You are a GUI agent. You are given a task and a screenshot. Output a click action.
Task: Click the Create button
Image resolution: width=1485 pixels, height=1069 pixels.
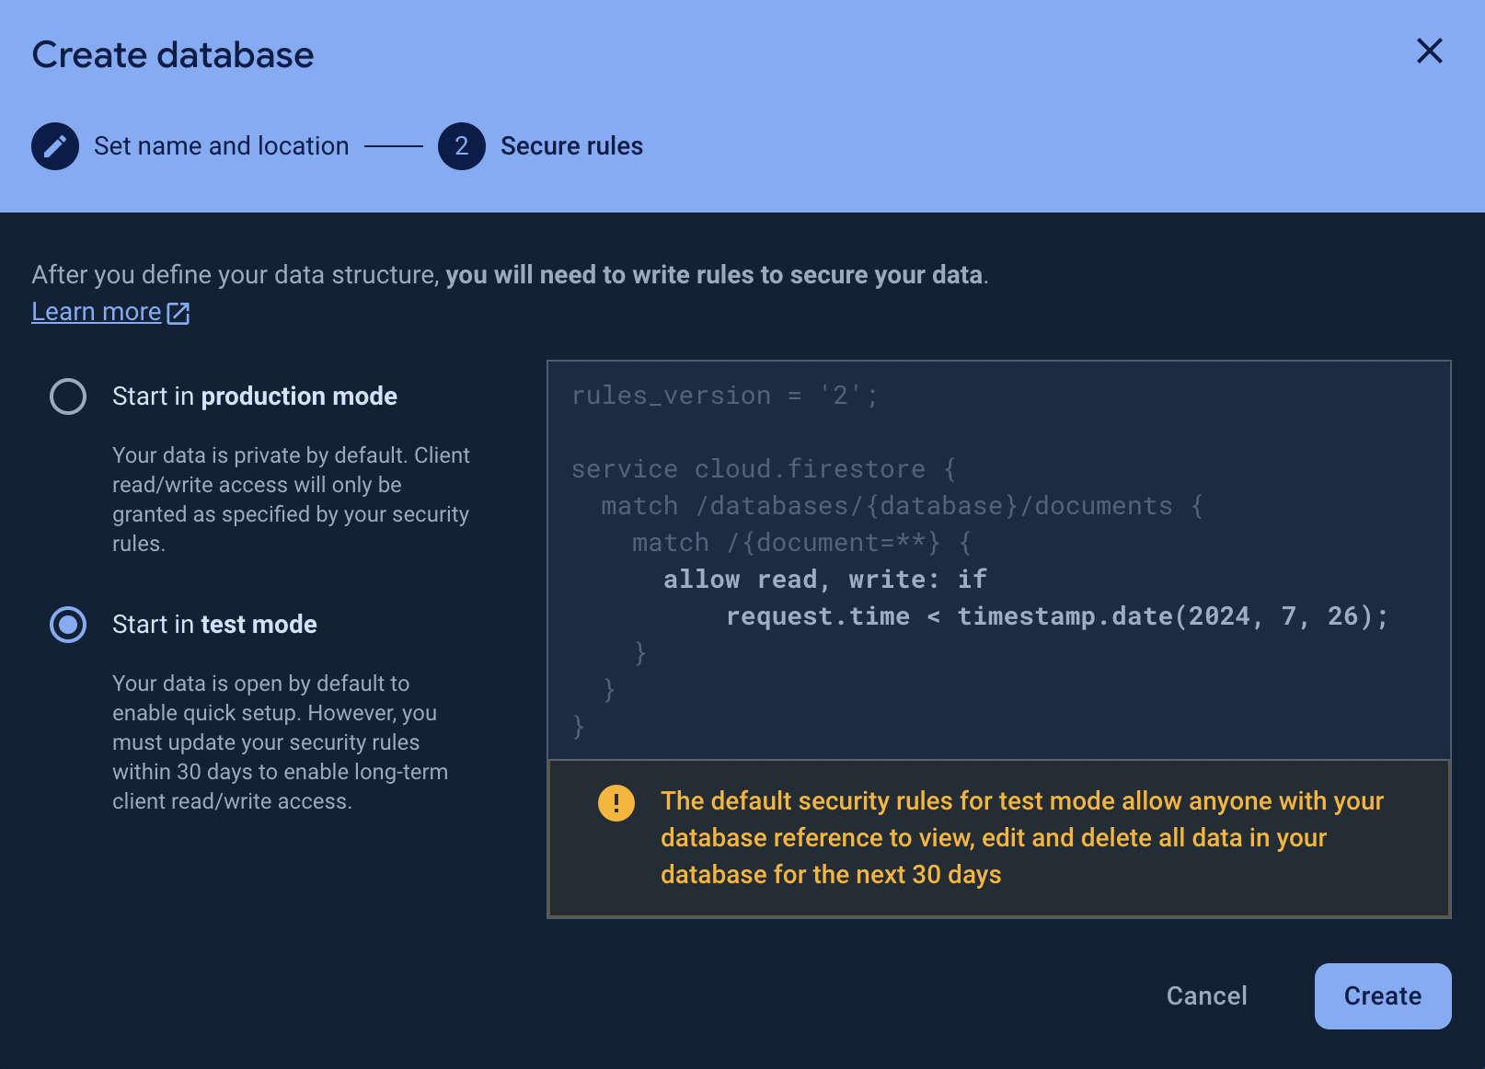pyautogui.click(x=1383, y=995)
